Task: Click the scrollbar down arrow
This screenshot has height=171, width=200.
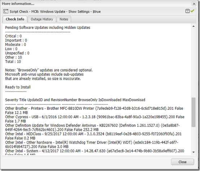Action: point(194,152)
